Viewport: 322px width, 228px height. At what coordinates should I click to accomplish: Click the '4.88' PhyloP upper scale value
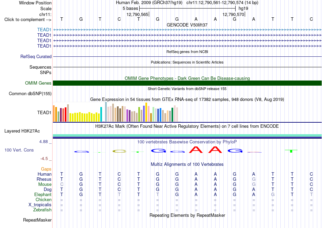pos(43,142)
